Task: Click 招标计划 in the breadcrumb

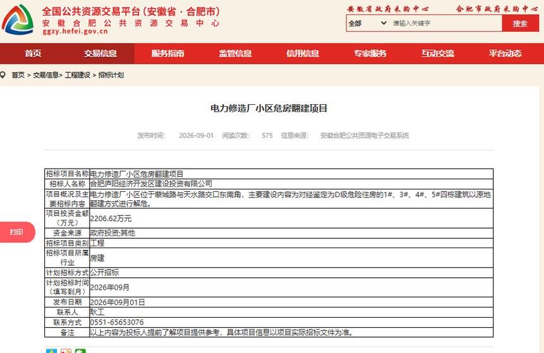Action: (111, 75)
